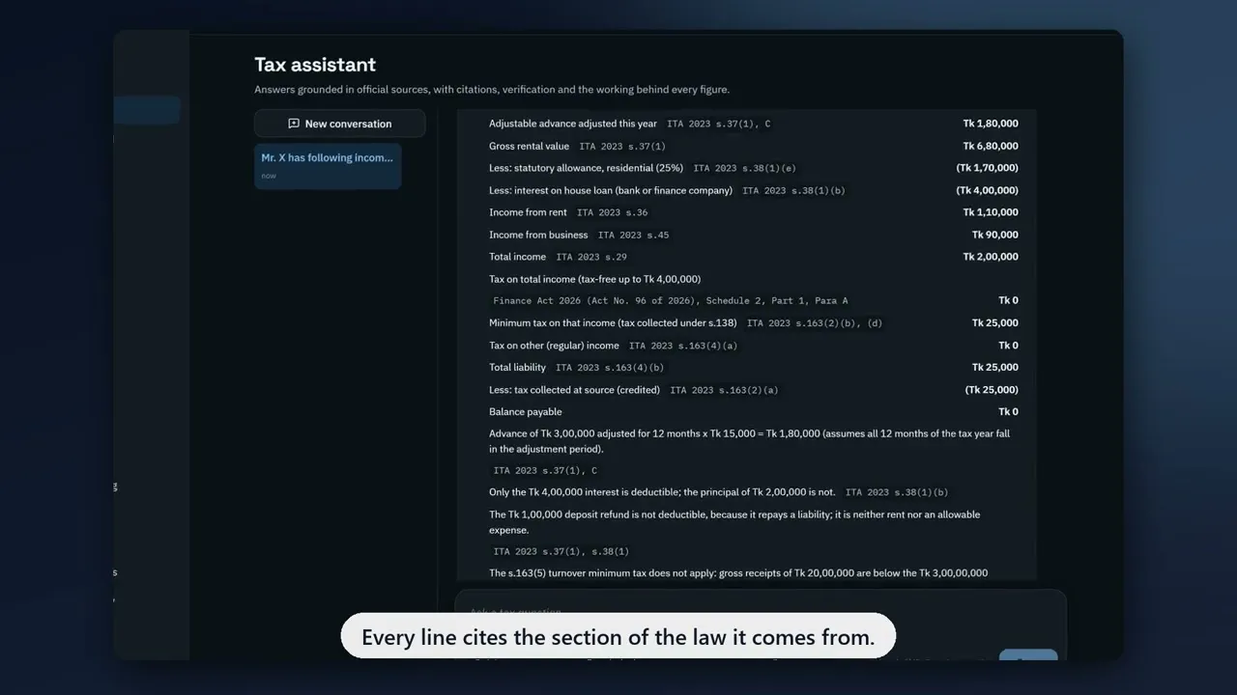Click the ITA 2023 s.163(4)(a) citation

pyautogui.click(x=683, y=346)
